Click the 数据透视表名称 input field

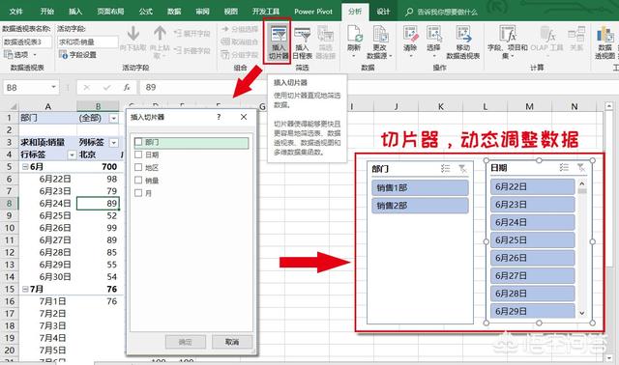point(27,42)
